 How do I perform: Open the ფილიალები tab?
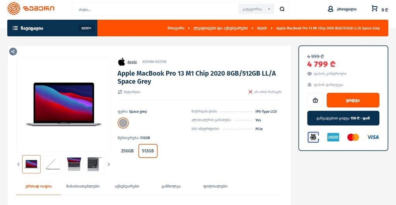(x=215, y=186)
